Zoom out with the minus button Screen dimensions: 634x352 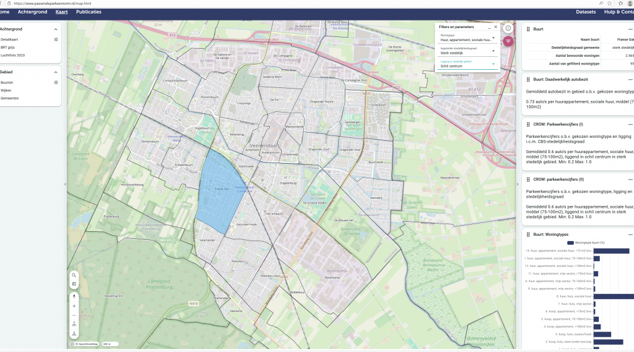pyautogui.click(x=74, y=314)
